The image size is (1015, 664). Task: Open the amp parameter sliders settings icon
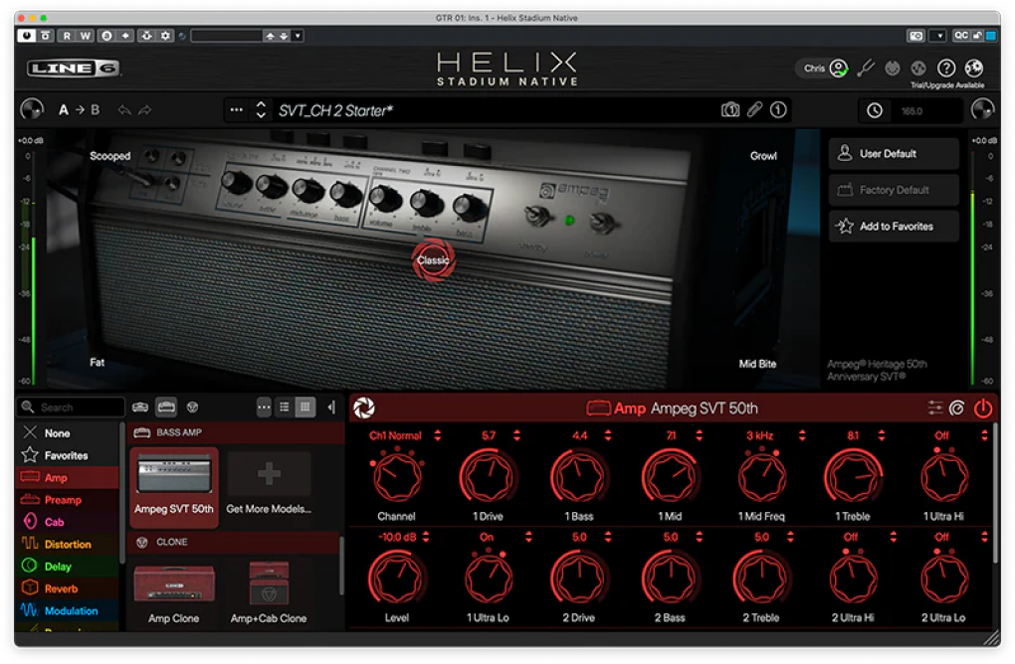coord(934,408)
